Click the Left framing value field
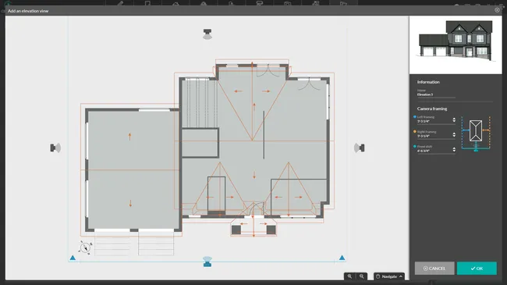The image size is (507, 285). click(x=434, y=121)
